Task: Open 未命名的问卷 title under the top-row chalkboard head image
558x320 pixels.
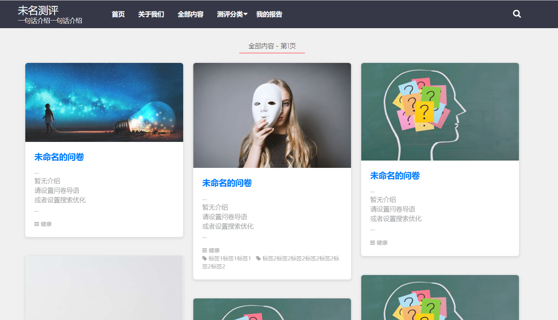Action: coord(395,176)
